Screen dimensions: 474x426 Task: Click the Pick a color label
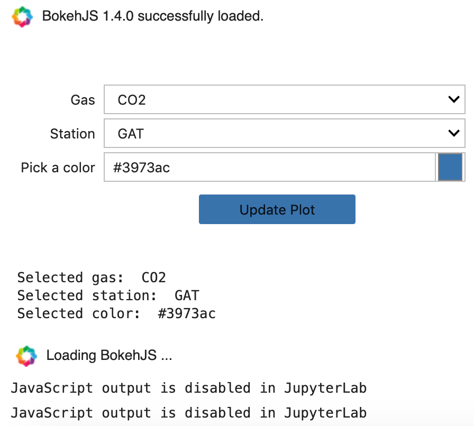click(58, 167)
